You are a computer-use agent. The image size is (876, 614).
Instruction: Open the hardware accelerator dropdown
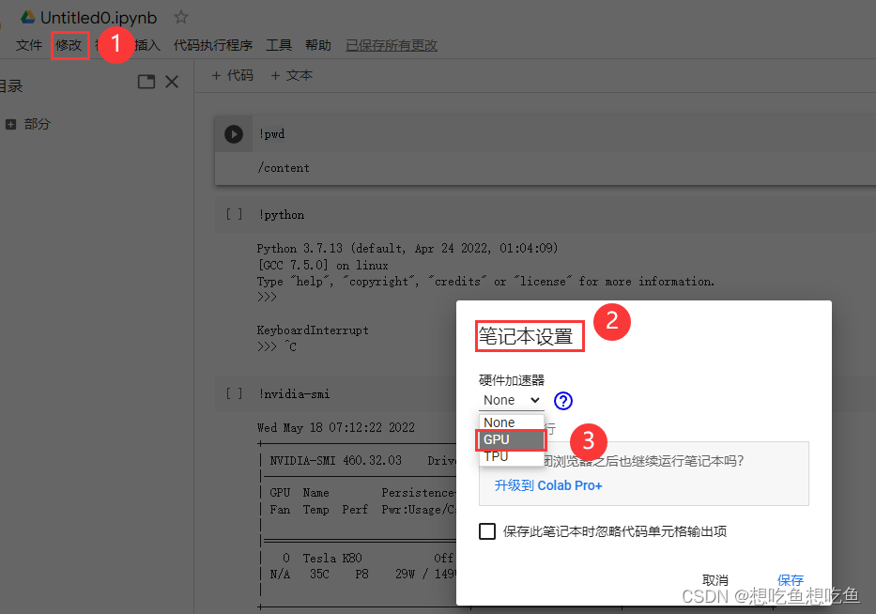[510, 400]
